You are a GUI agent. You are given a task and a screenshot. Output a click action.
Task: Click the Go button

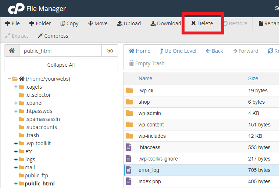[110, 51]
